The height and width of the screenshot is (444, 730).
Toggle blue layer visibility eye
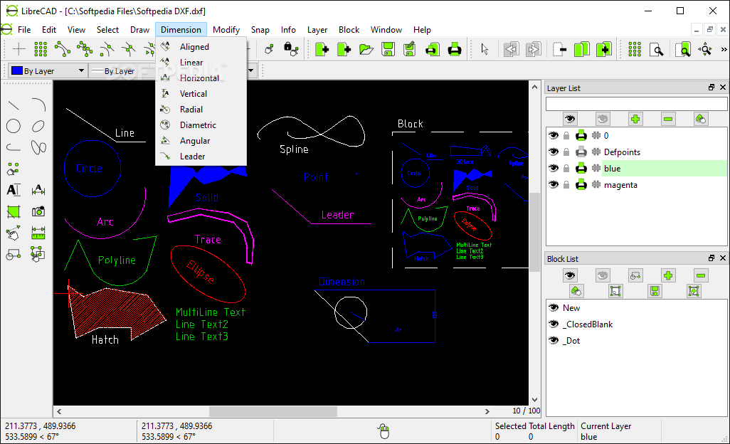(x=554, y=169)
